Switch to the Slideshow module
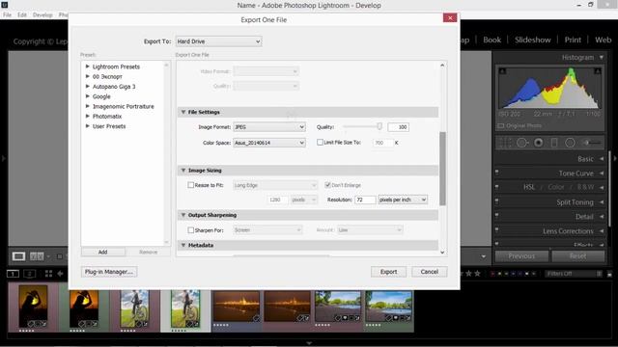618x347 pixels. tap(532, 40)
